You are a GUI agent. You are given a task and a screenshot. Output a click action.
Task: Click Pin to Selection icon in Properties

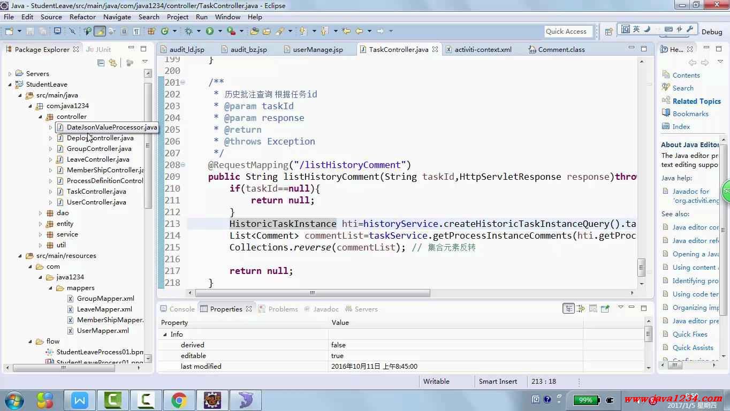[x=605, y=309]
